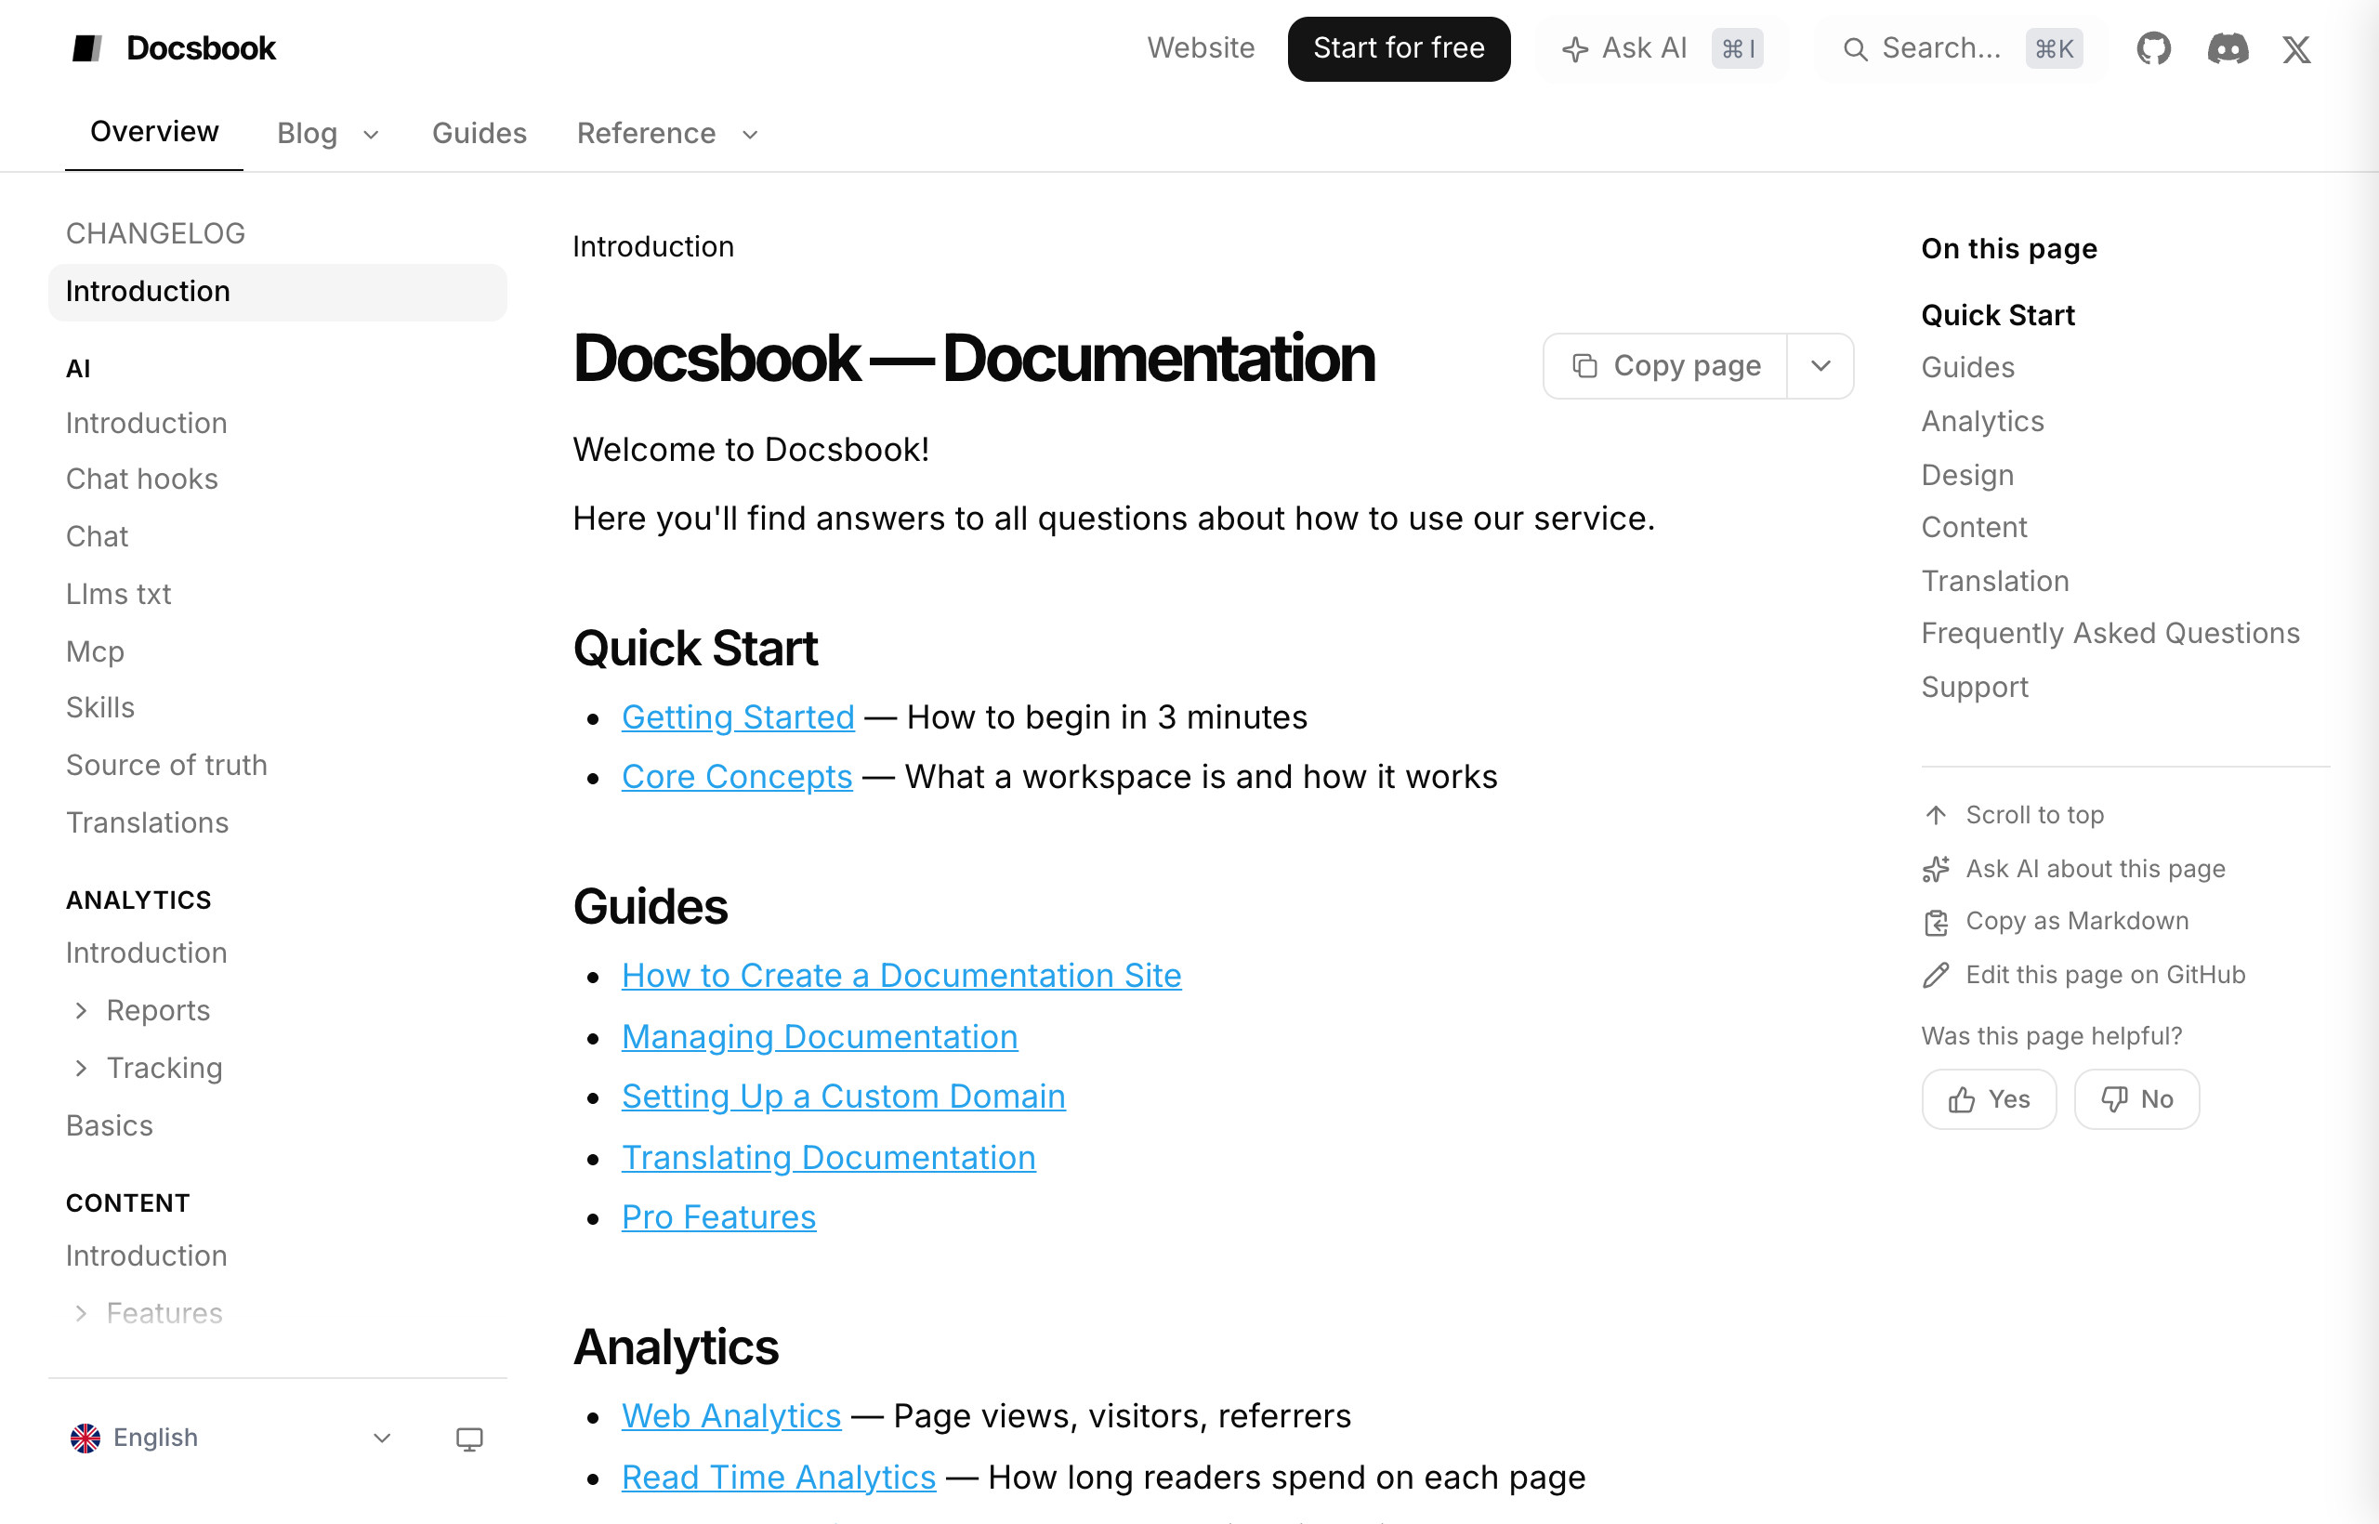Open the Getting Started link

point(737,716)
